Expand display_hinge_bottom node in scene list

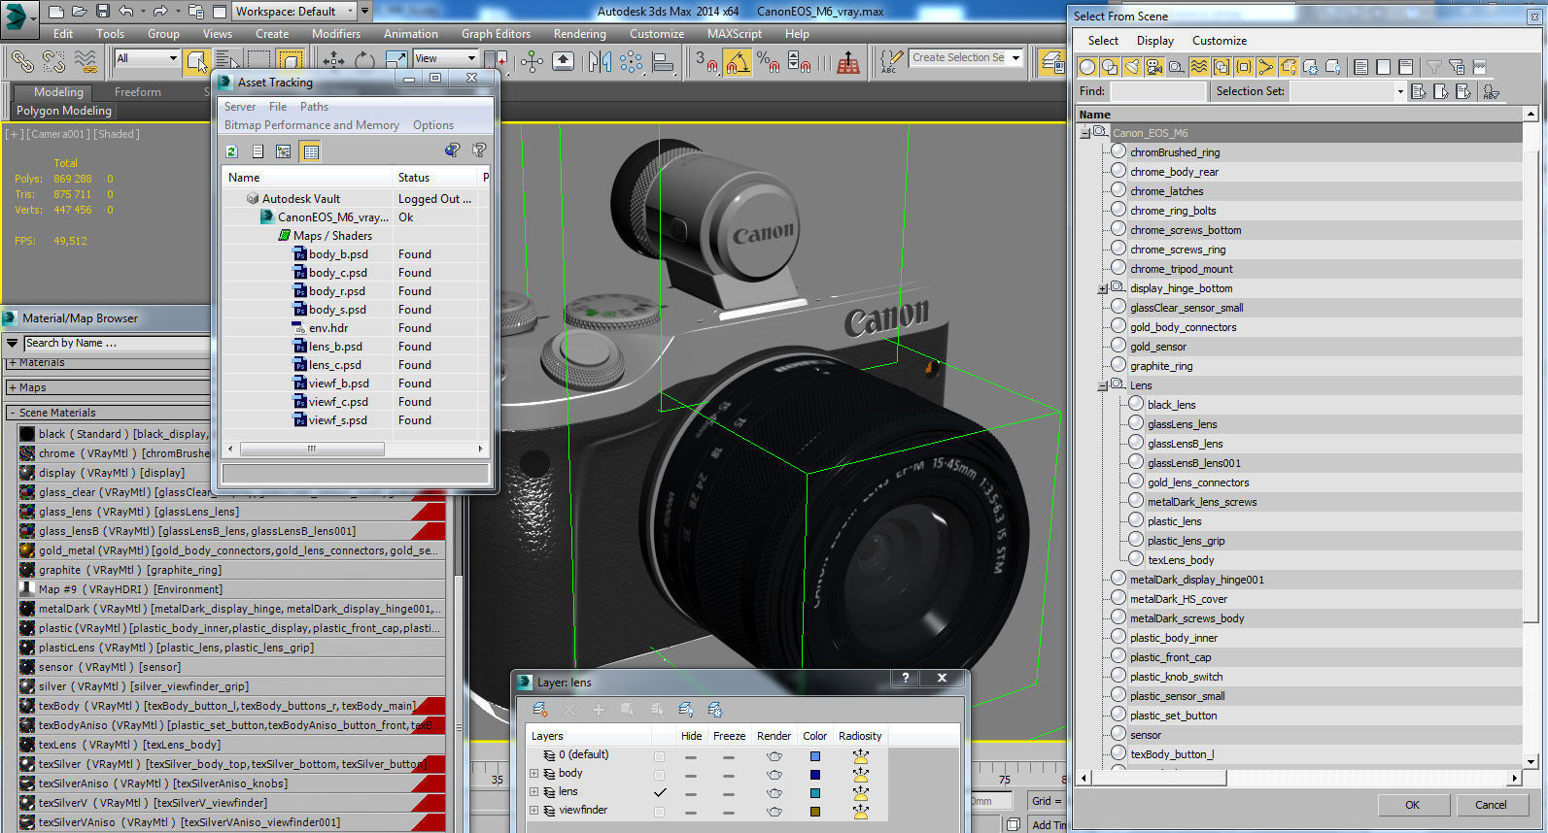[1103, 288]
